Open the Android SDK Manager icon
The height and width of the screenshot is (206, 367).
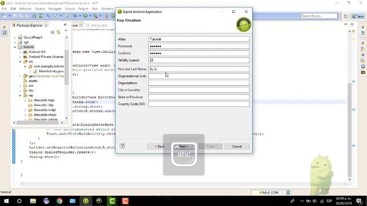click(34, 16)
